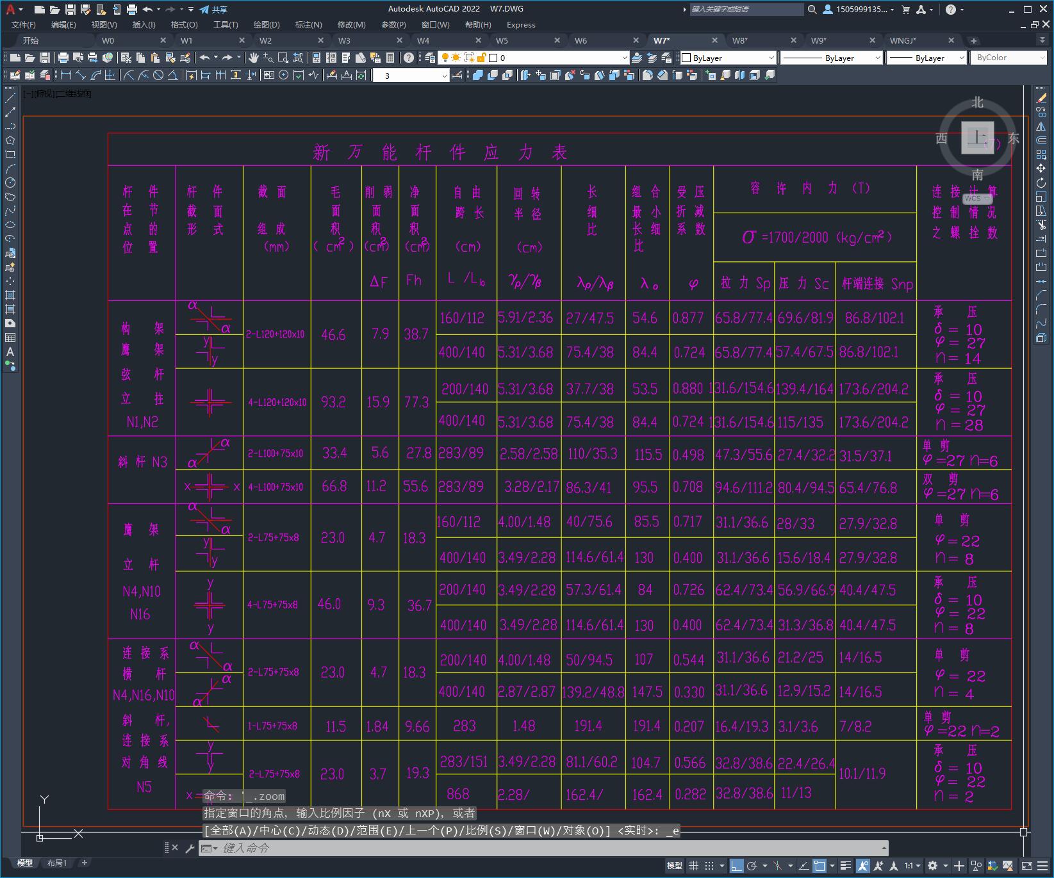The width and height of the screenshot is (1054, 878).
Task: Open the Autodesk App Store cart icon
Action: click(x=905, y=9)
